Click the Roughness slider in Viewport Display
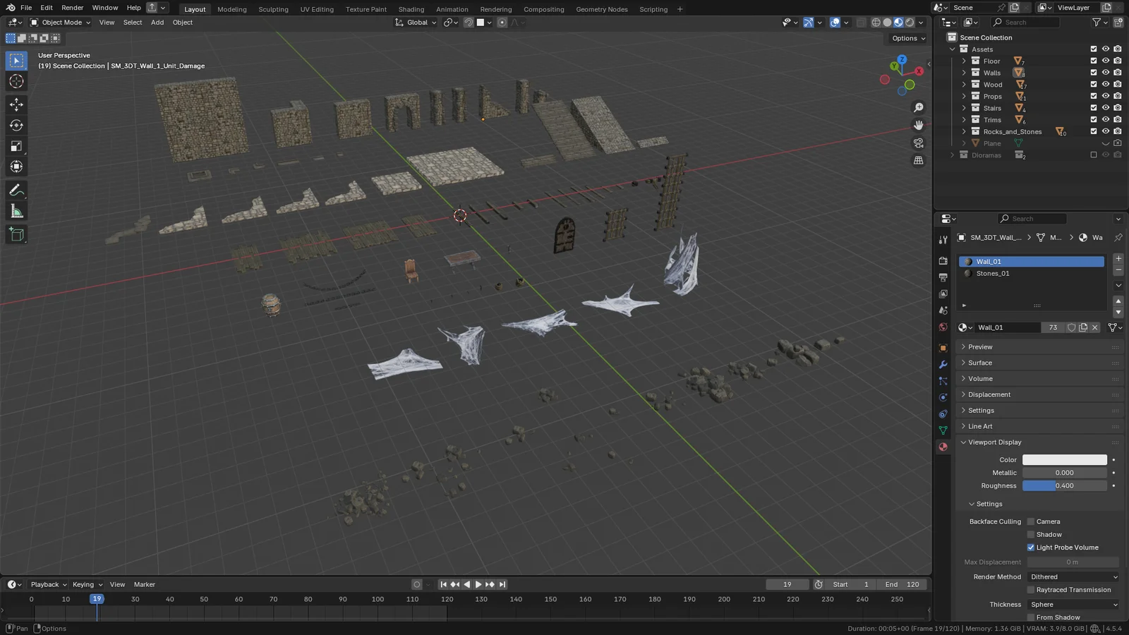This screenshot has width=1129, height=635. (x=1064, y=485)
